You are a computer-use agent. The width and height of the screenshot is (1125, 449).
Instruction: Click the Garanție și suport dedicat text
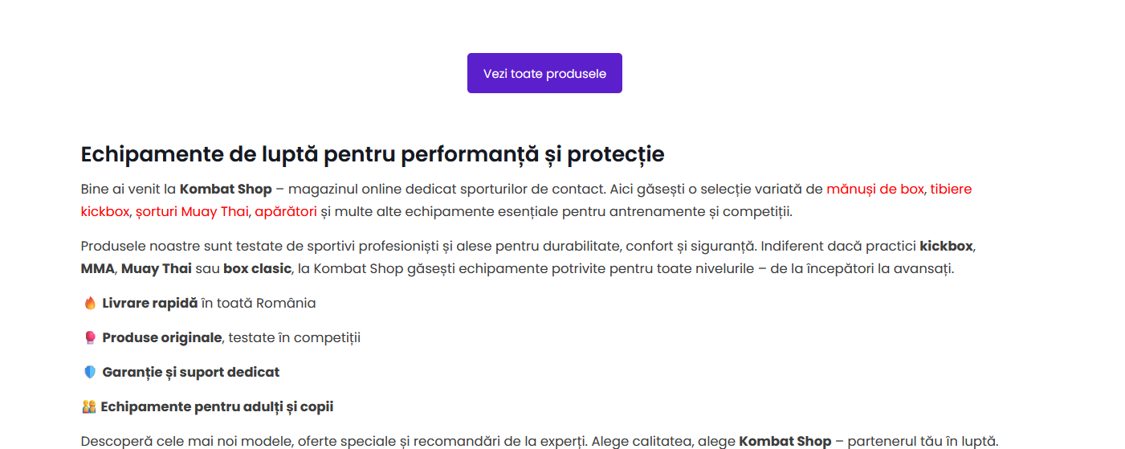pyautogui.click(x=191, y=373)
